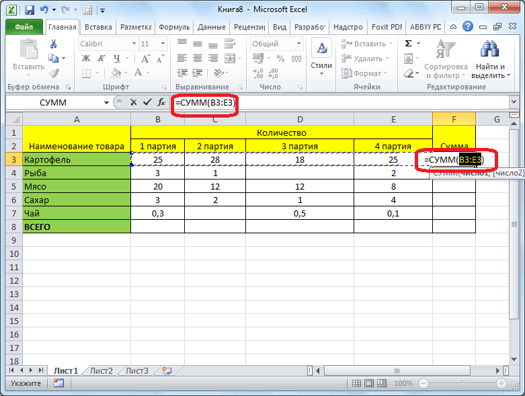Switch to the Формулы tab
The height and width of the screenshot is (396, 525).
click(x=174, y=27)
